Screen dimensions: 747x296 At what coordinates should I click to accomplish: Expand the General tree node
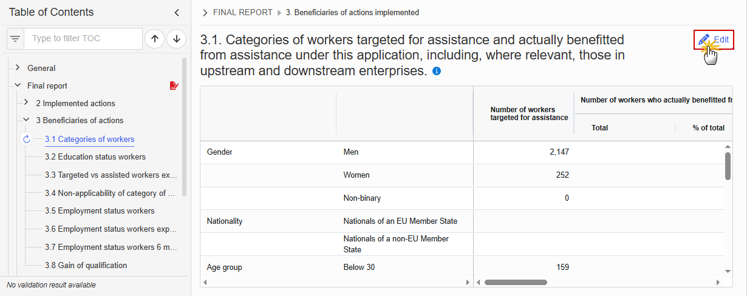(18, 68)
